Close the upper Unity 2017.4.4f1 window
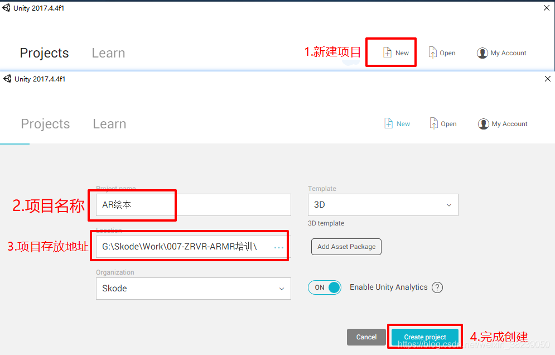This screenshot has width=555, height=355. click(547, 8)
